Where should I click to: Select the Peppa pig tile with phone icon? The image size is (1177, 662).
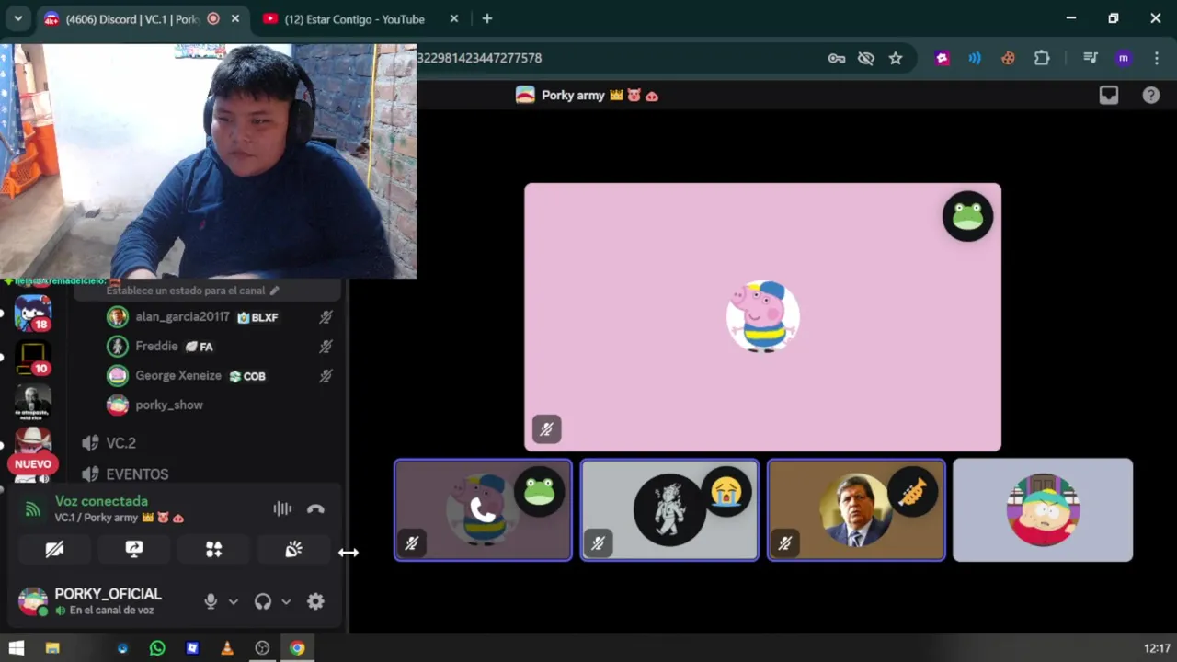tap(483, 509)
